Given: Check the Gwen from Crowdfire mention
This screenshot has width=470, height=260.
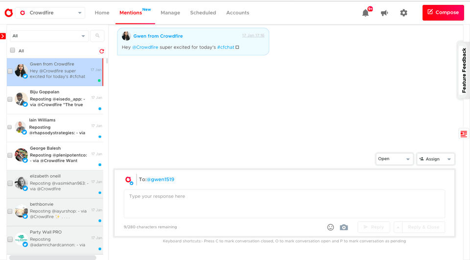Looking at the screenshot, I should point(10,71).
